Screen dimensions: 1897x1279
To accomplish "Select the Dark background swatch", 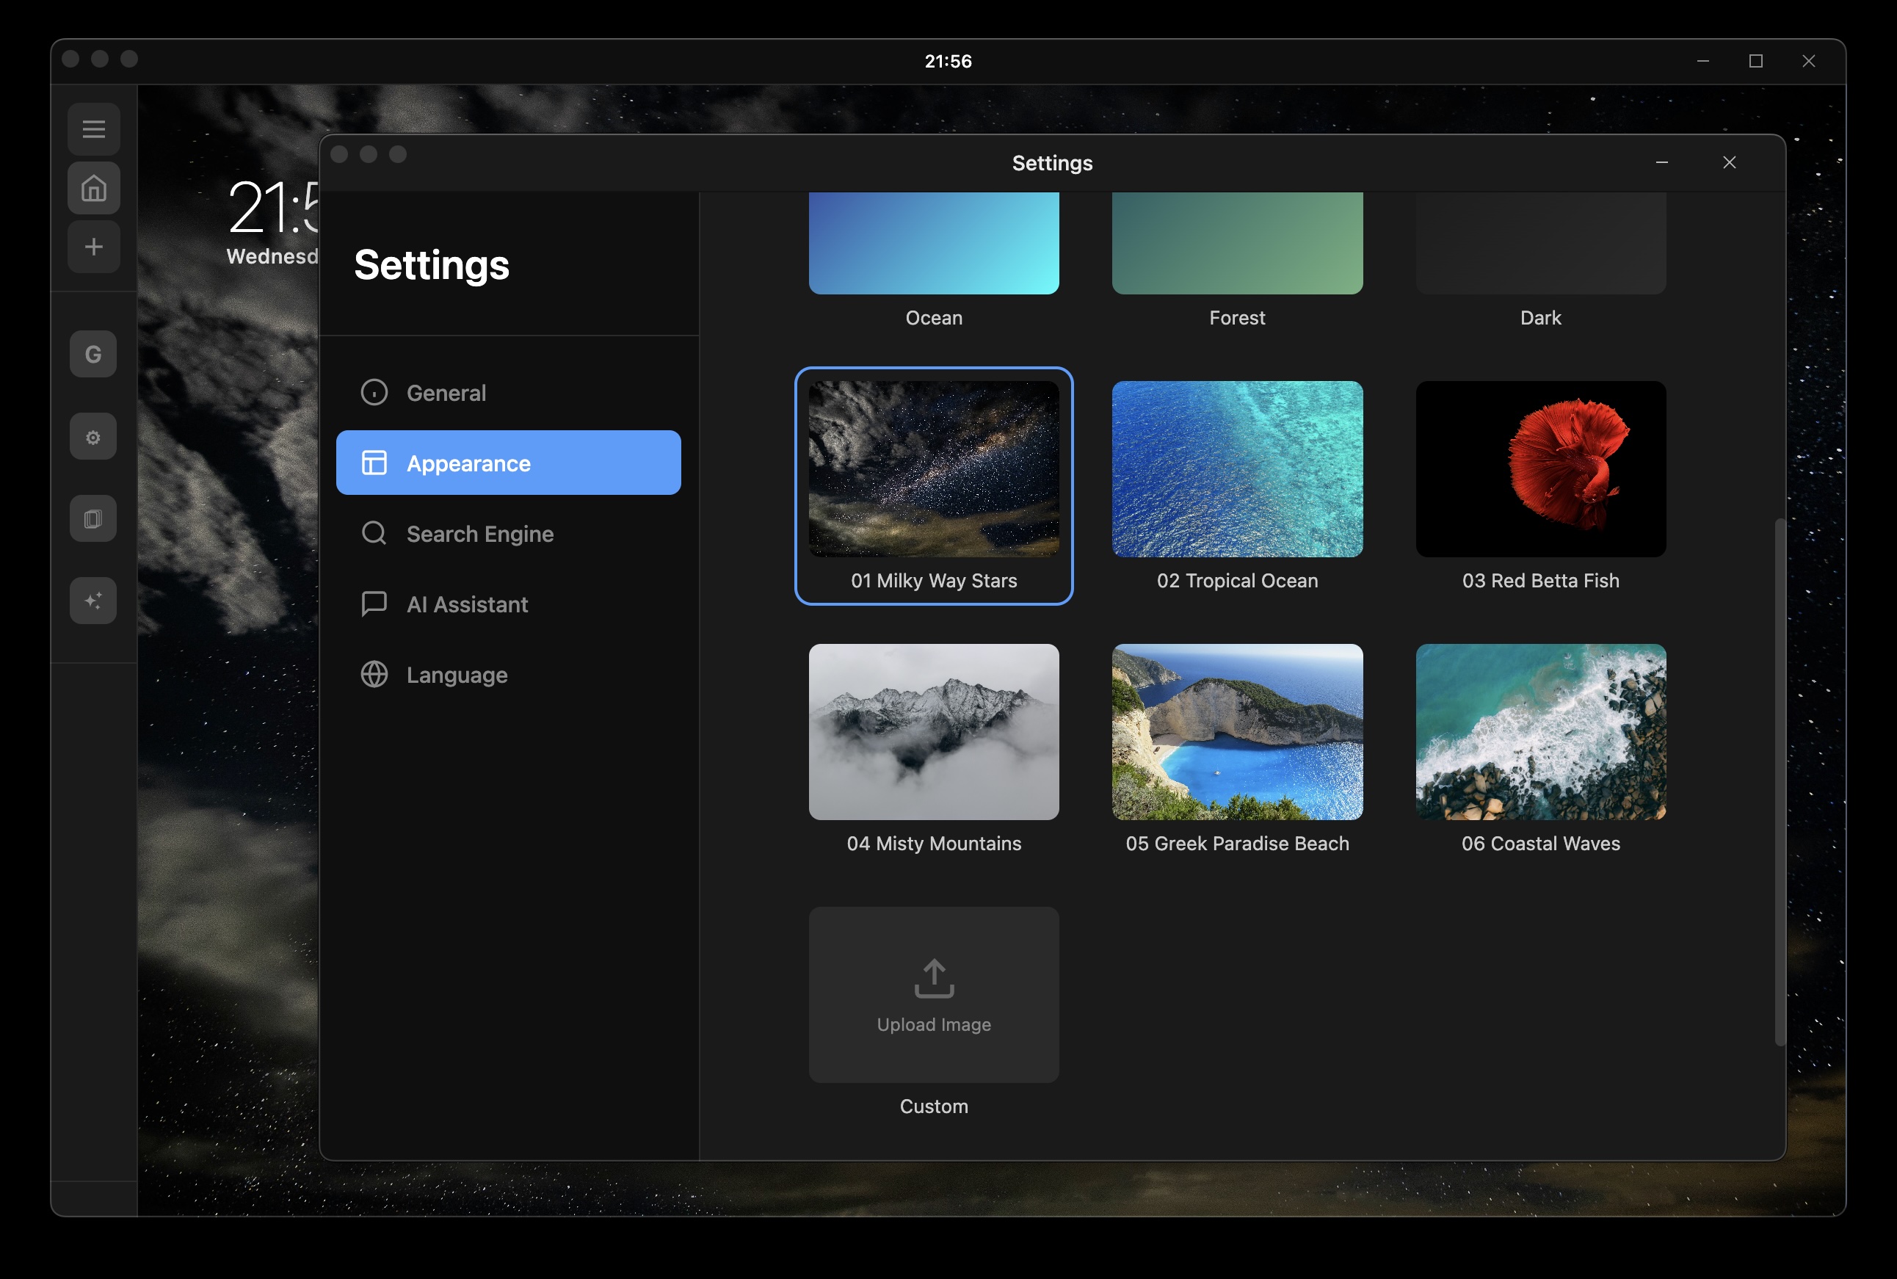I will (1539, 243).
